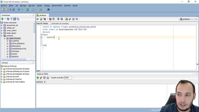Click the SQL Tuning Advisor icon
Viewport: 199px width, 112px height.
[53, 19]
